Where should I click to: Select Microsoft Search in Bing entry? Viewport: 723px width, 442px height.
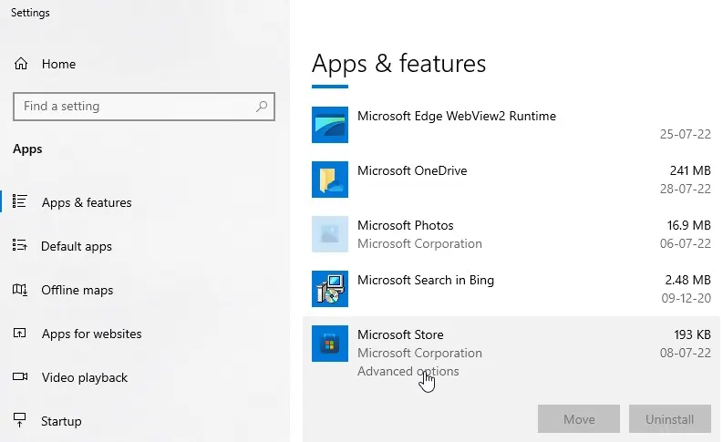click(x=511, y=289)
